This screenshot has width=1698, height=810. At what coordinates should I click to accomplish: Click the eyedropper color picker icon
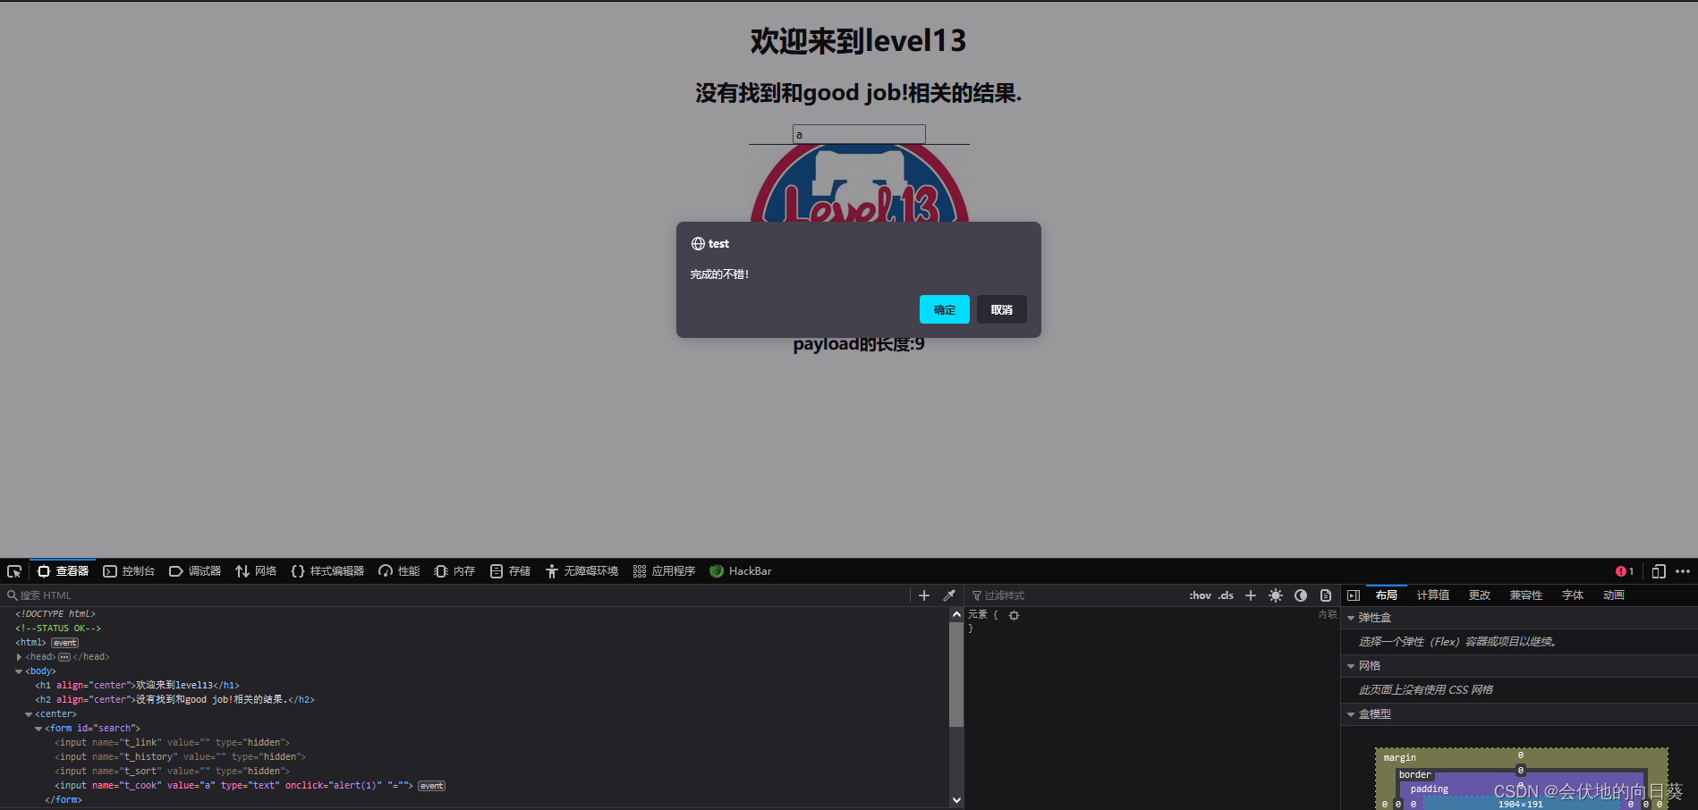(950, 595)
